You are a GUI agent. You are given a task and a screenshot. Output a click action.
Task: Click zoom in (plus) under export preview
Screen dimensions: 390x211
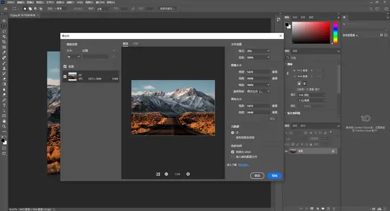[188, 174]
